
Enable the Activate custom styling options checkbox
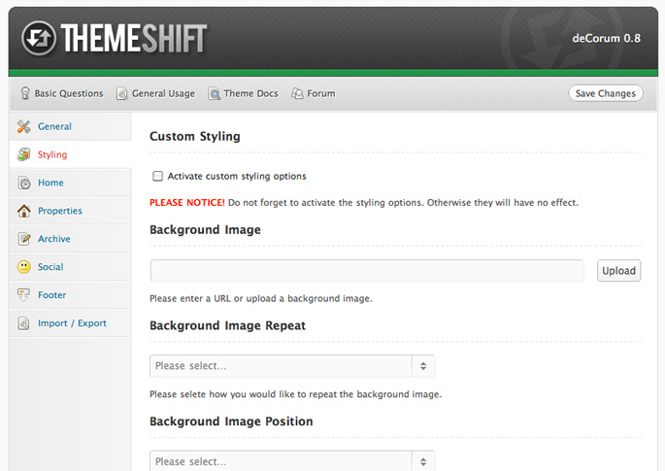click(x=157, y=177)
